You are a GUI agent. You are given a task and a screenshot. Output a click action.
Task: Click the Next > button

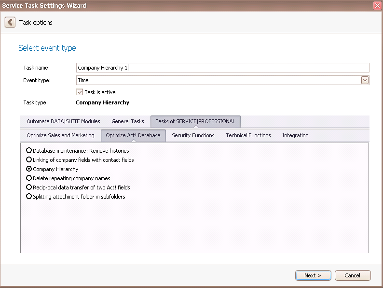(x=313, y=275)
